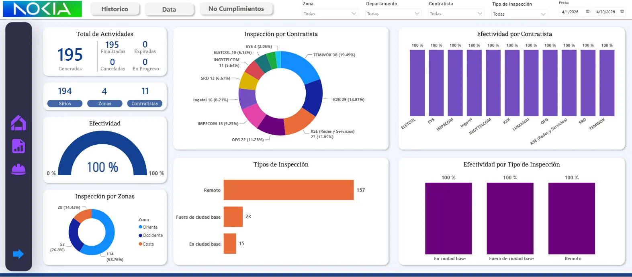Click the end date field 4/30/2026
Image resolution: width=632 pixels, height=277 pixels.
(x=605, y=12)
